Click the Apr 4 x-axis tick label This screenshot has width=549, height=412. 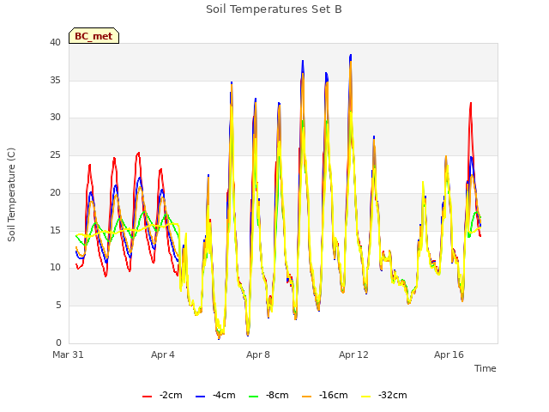click(163, 354)
